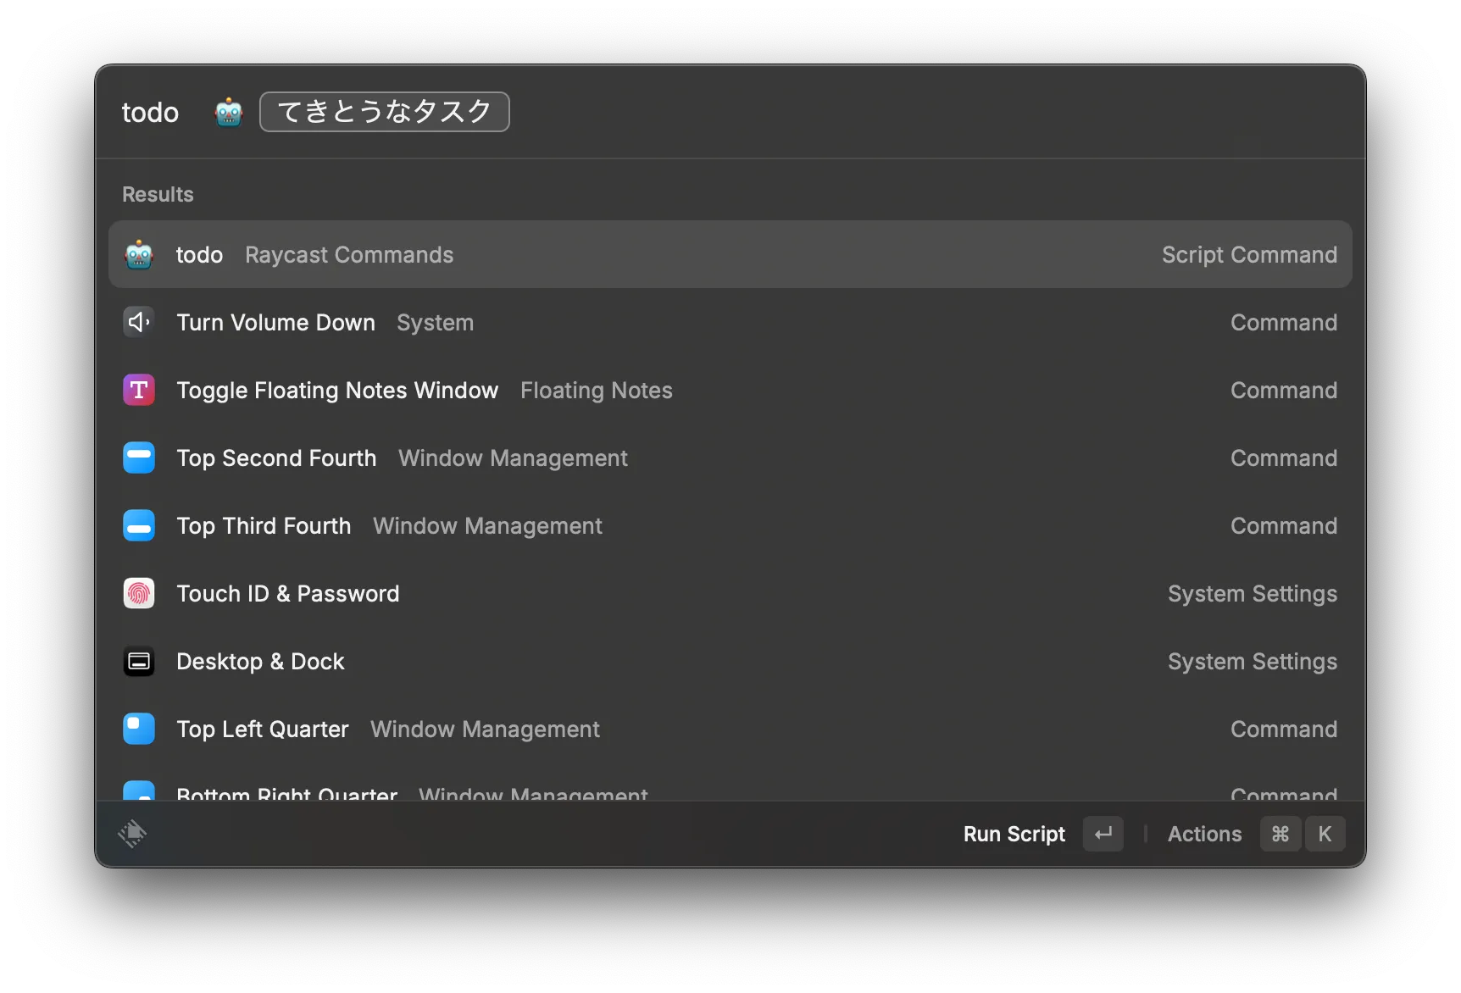Viewport: 1461px width, 993px height.
Task: Click Floating Notes subtitle text
Action: click(597, 390)
